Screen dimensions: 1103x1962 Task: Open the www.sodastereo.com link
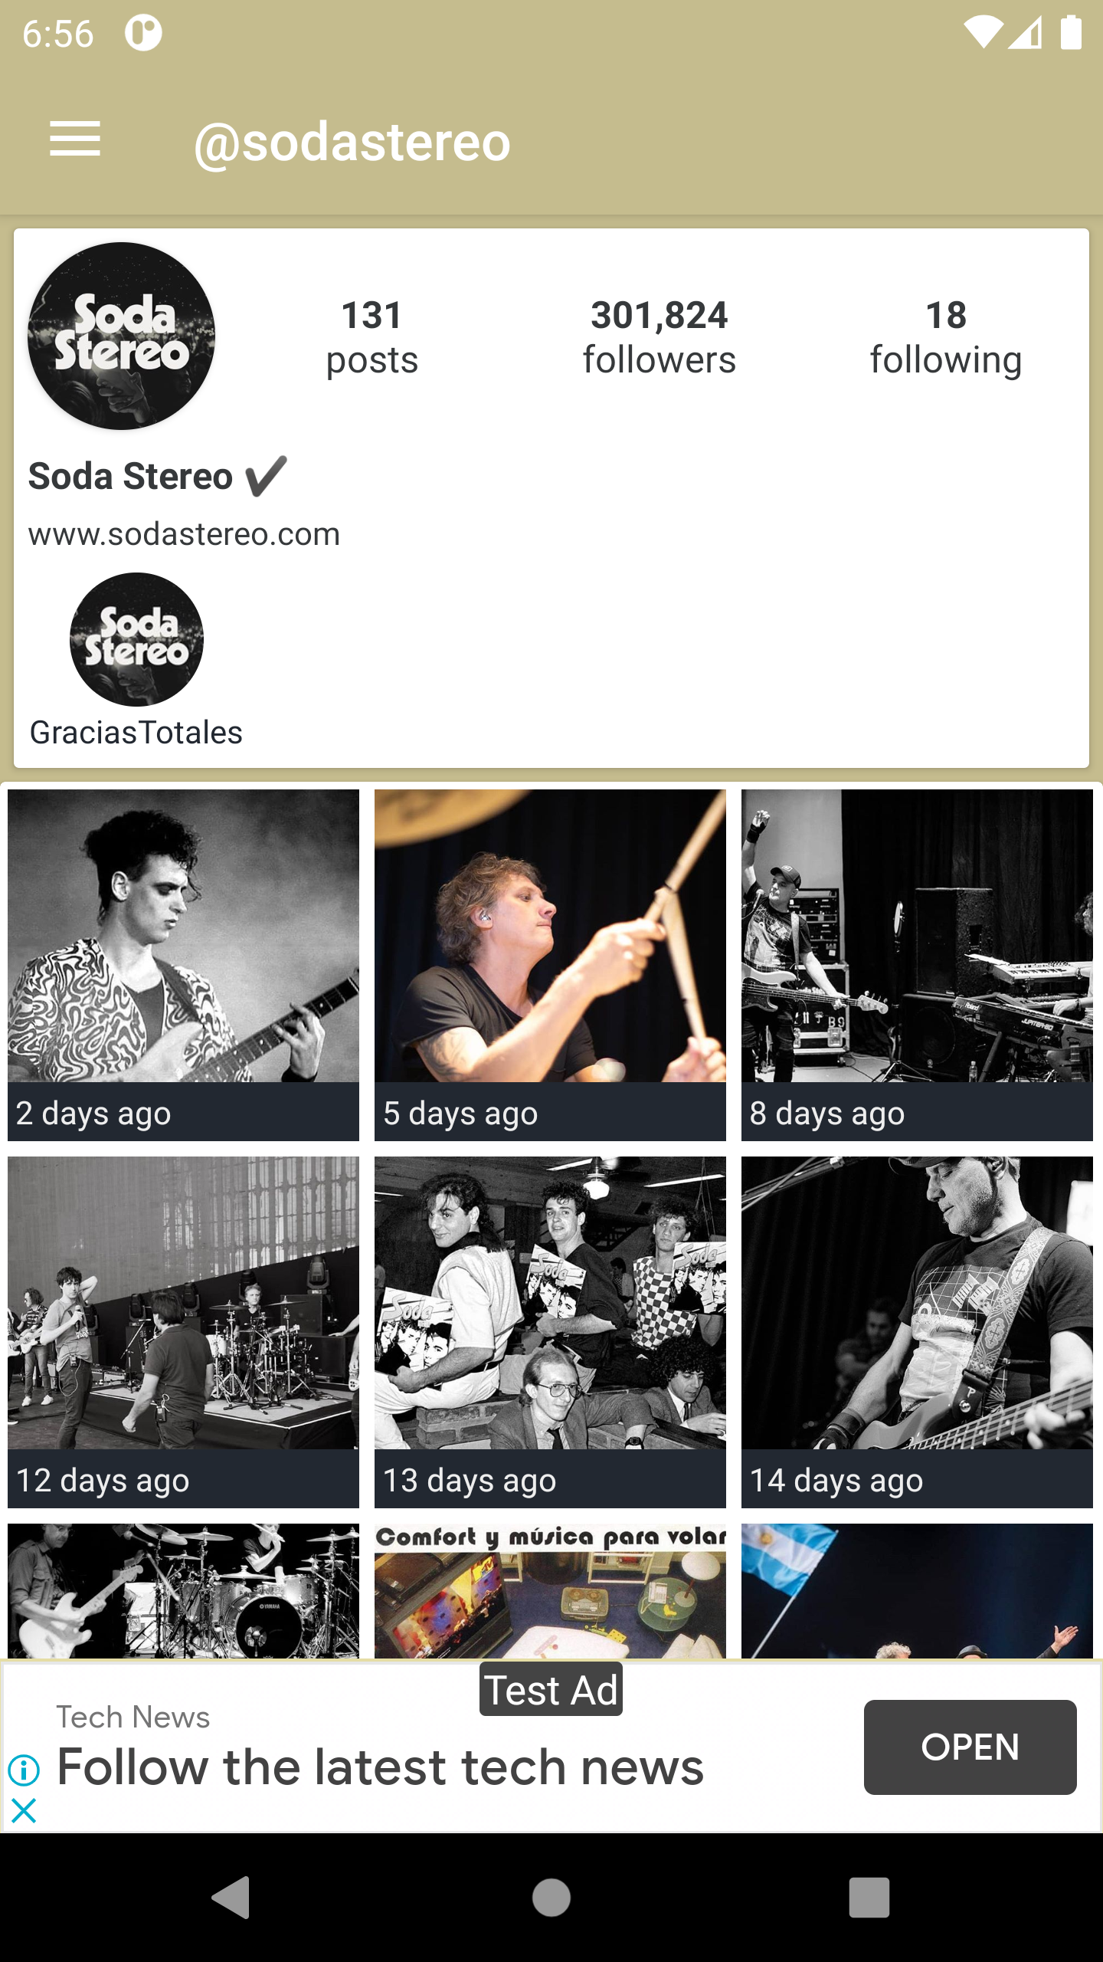(184, 534)
